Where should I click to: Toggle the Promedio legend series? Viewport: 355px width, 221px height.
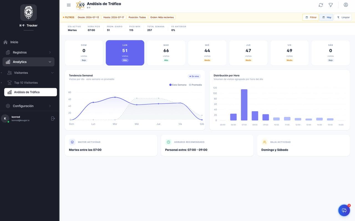coord(195,85)
